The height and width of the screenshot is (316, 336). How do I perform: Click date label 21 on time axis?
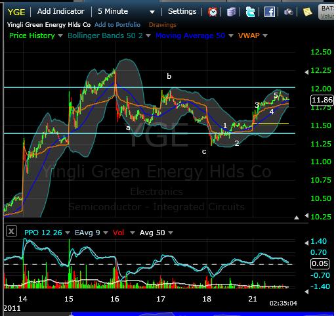point(253,299)
